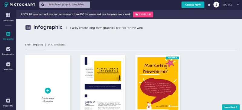Open the Printable image icon
Image resolution: width=242 pixels, height=110 pixels.
(8, 64)
